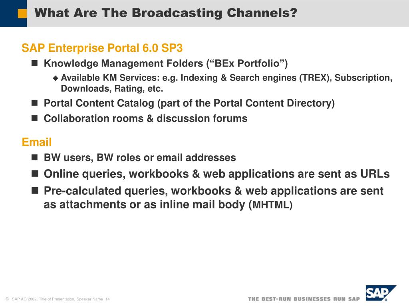This screenshot has height=306, width=409.
Task: Select the orange 'Email' heading
Action: point(37,142)
